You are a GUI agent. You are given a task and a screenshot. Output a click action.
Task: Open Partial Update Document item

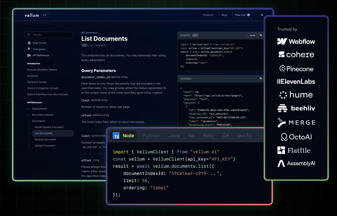click(x=49, y=127)
